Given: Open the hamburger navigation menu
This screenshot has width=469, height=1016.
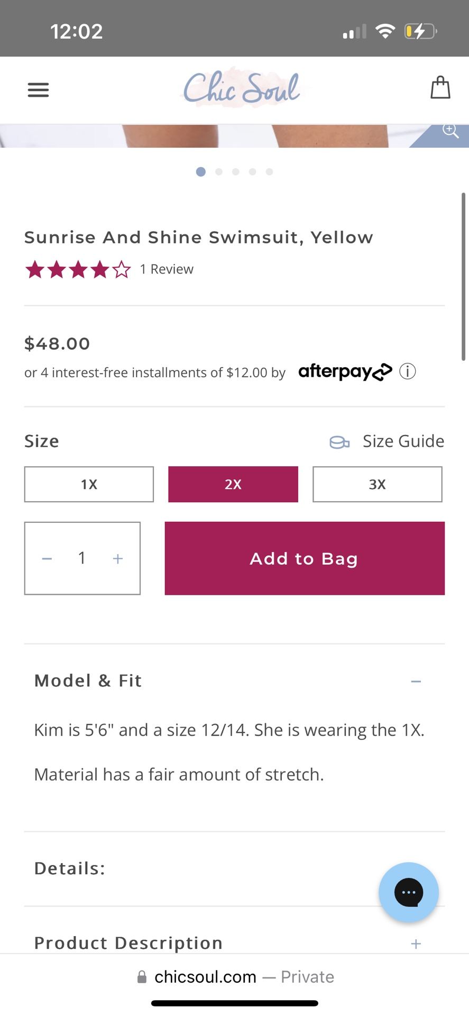Looking at the screenshot, I should (38, 89).
